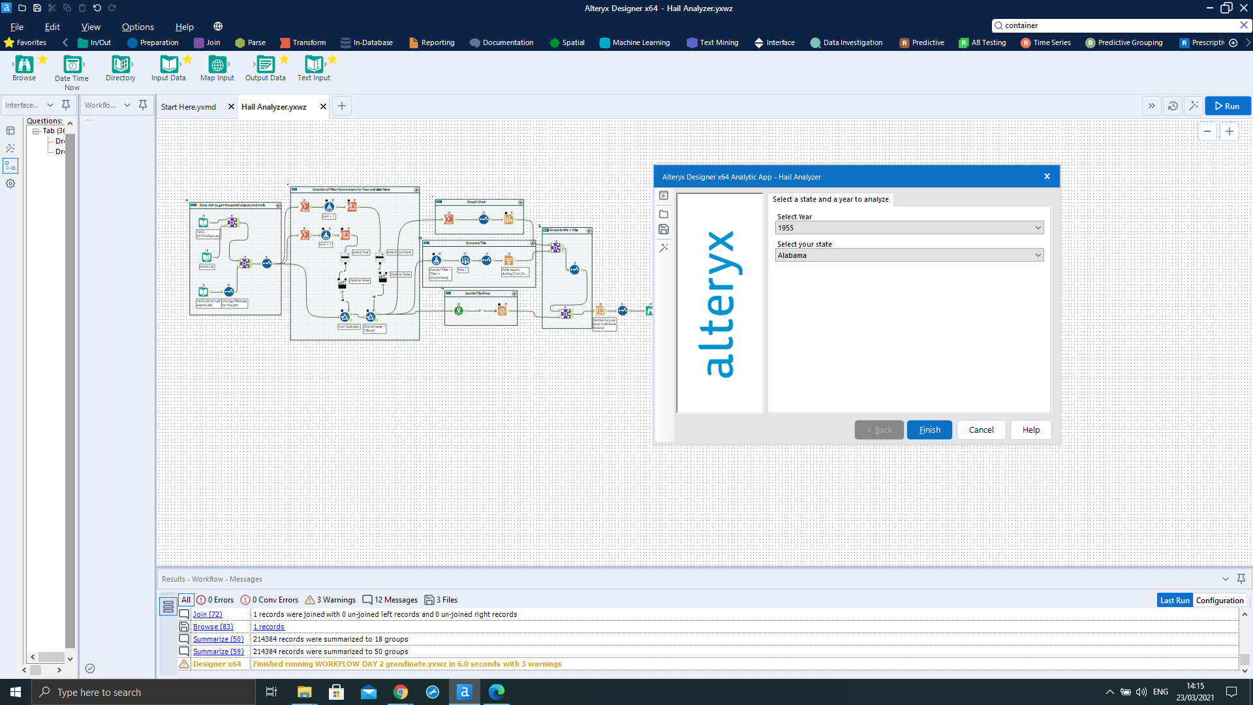The width and height of the screenshot is (1253, 705).
Task: Show All results messages
Action: click(x=186, y=600)
